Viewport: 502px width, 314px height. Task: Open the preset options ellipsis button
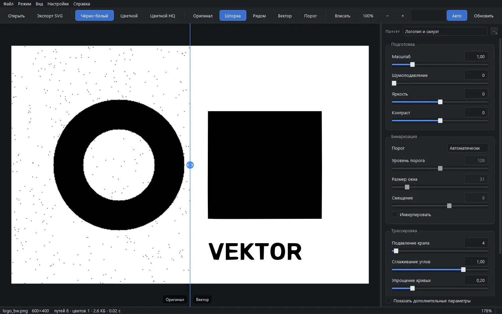click(x=494, y=31)
